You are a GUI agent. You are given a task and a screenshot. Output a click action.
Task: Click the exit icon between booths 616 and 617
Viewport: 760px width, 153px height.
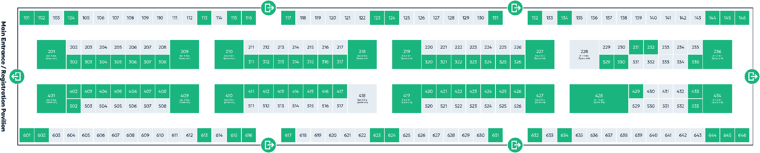[269, 145]
